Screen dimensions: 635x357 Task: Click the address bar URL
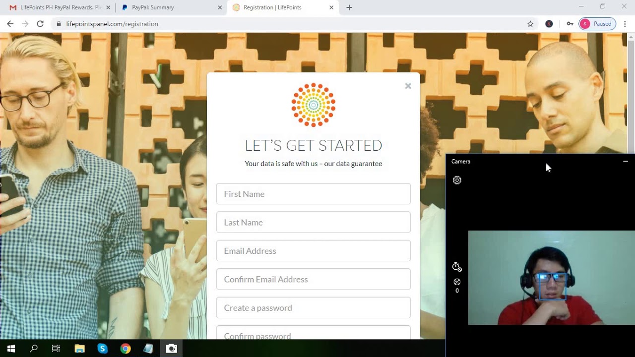[x=112, y=24]
